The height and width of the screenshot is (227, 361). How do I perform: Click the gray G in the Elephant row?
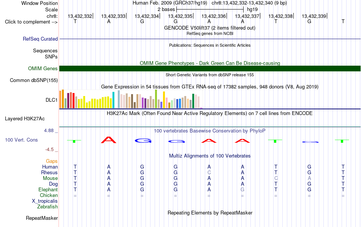(242, 189)
